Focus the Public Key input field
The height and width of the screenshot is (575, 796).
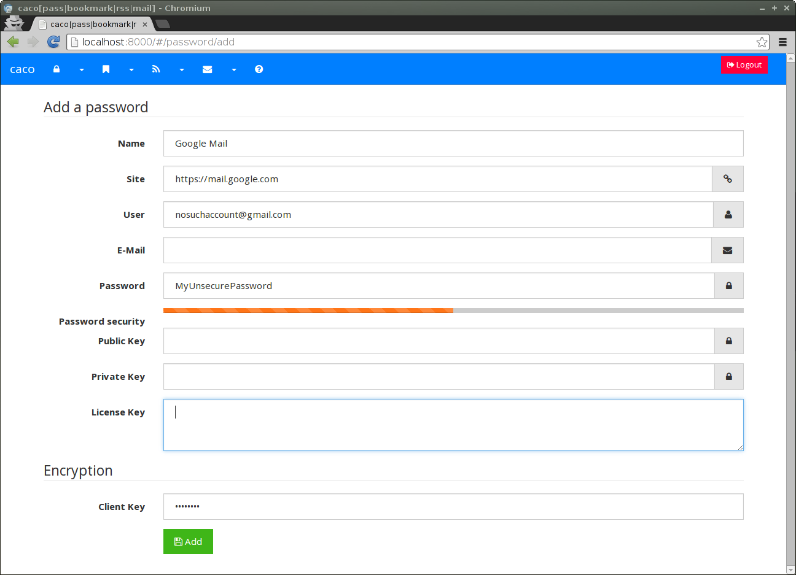(439, 341)
